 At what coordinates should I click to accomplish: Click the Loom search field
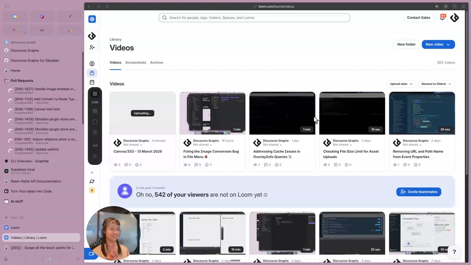254,18
